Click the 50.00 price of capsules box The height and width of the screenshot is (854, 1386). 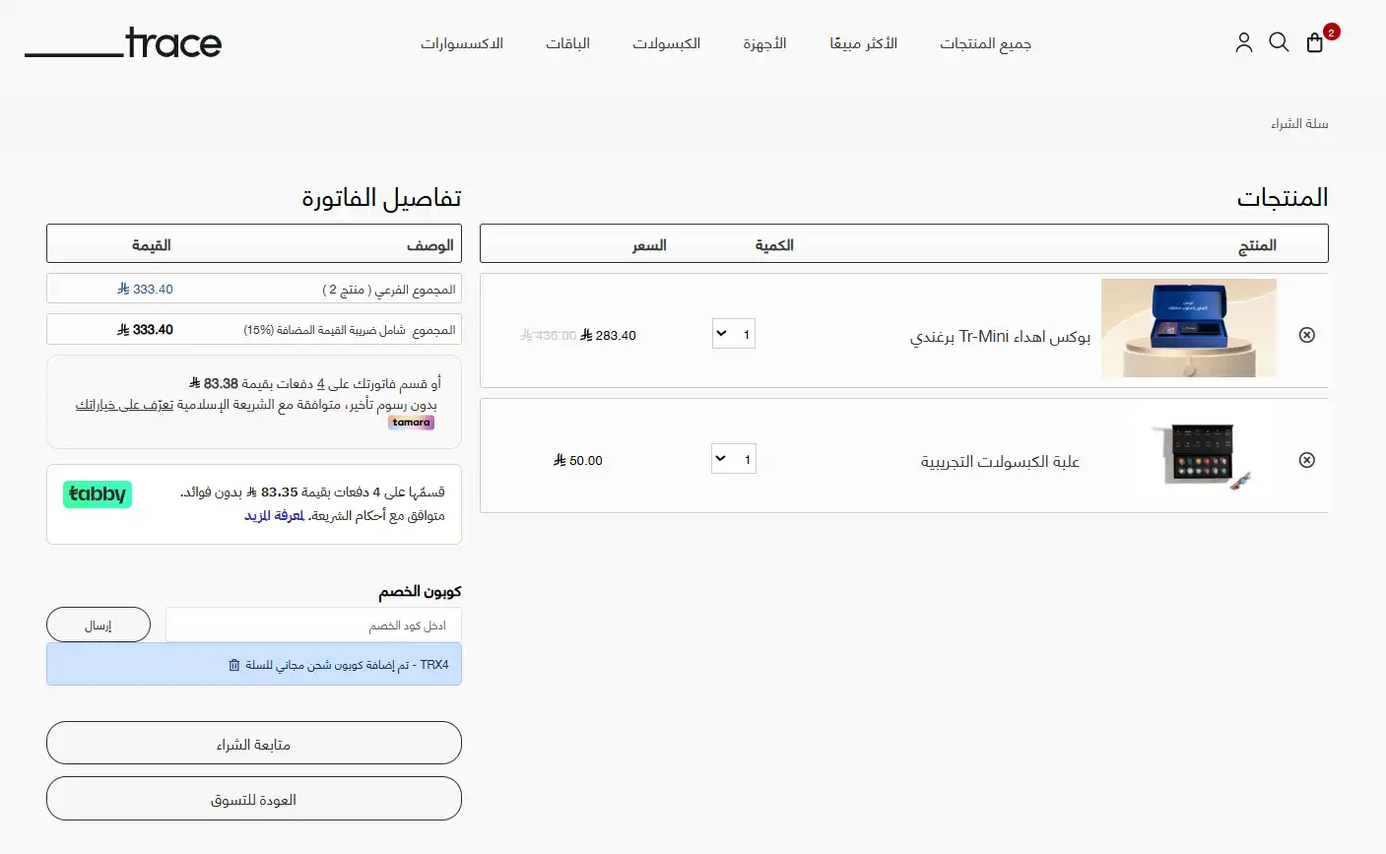point(578,460)
